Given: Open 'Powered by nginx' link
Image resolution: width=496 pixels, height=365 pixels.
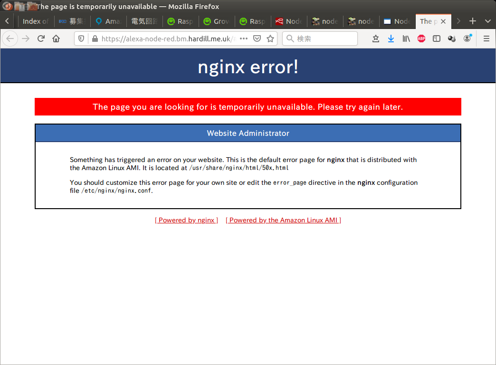Looking at the screenshot, I should [186, 220].
